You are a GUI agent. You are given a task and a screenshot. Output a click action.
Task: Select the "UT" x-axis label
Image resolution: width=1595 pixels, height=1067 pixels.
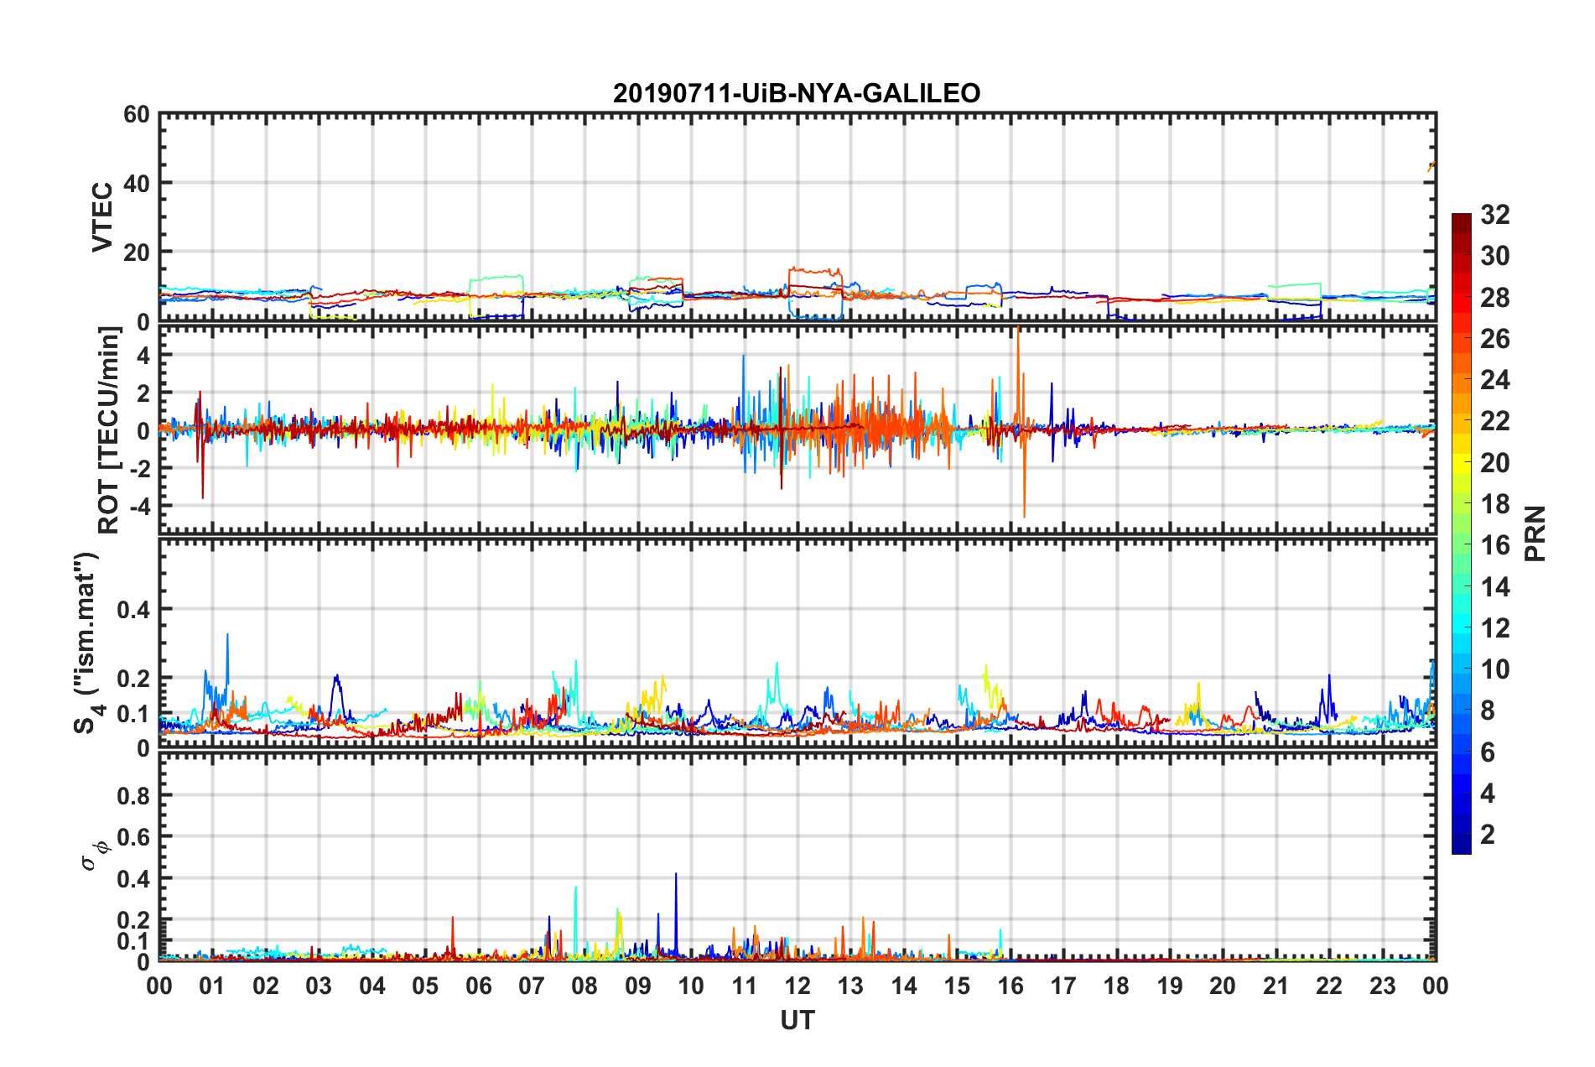[797, 1020]
